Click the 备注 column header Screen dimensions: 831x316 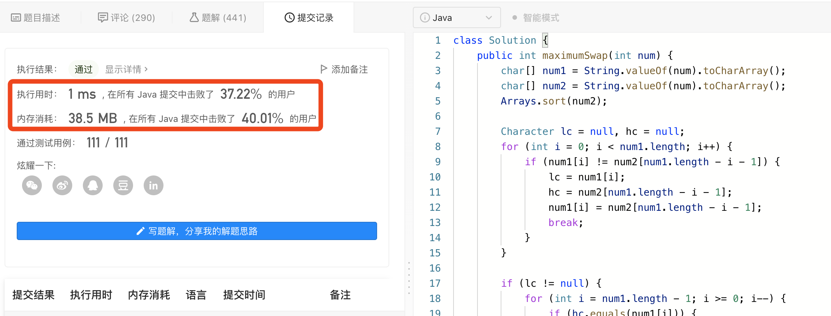tap(340, 295)
